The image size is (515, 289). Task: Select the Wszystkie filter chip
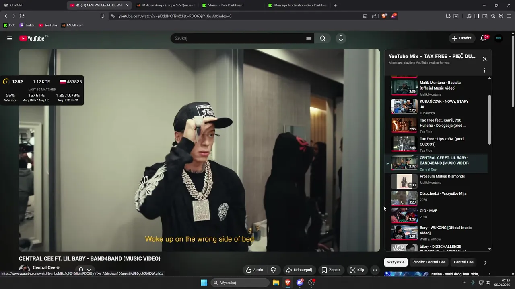(x=396, y=262)
